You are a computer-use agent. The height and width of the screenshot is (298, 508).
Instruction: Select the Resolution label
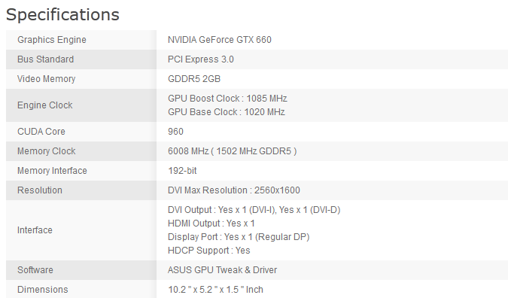(40, 190)
